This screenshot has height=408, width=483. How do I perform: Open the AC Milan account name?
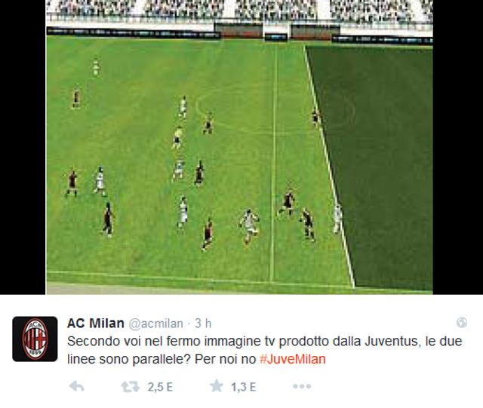point(96,323)
